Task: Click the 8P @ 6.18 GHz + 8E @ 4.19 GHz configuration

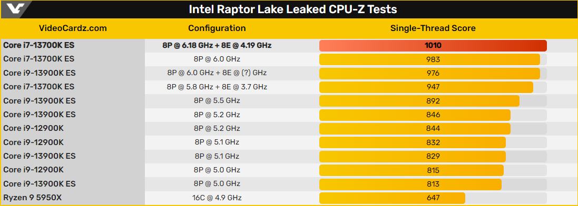Action: 217,46
